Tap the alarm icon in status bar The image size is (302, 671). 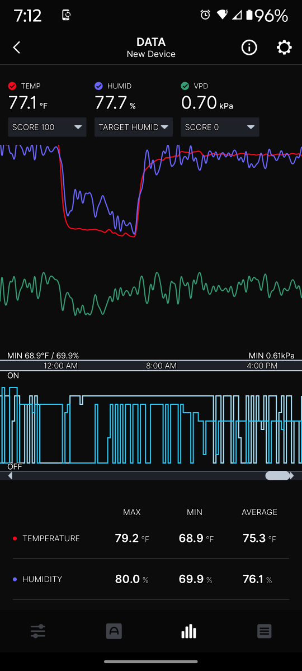pos(205,15)
